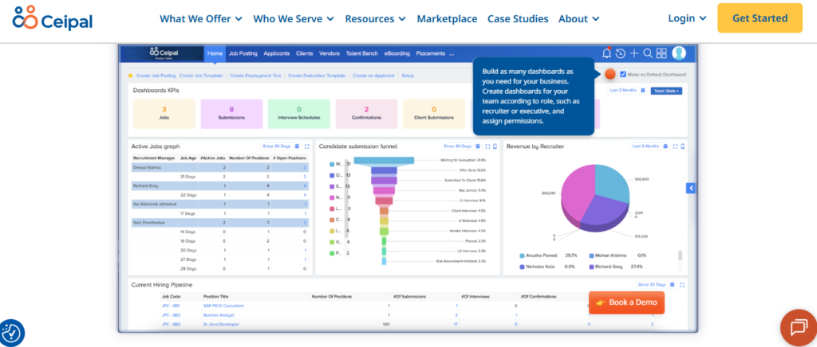Open calendar icon in Current Hiring Pipeline

(x=672, y=285)
